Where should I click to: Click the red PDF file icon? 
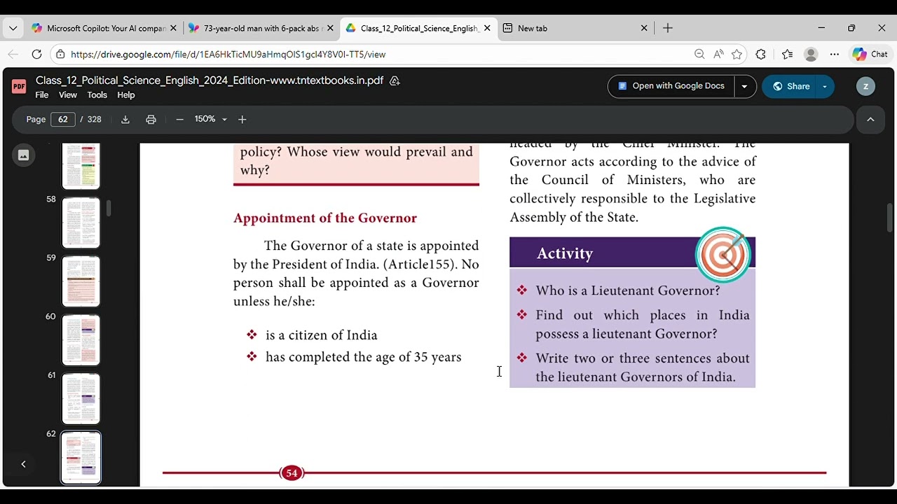(x=19, y=86)
